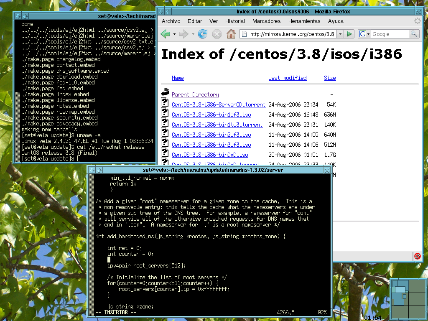Sort the listing by the Name column link
The image size is (428, 321).
(x=178, y=78)
